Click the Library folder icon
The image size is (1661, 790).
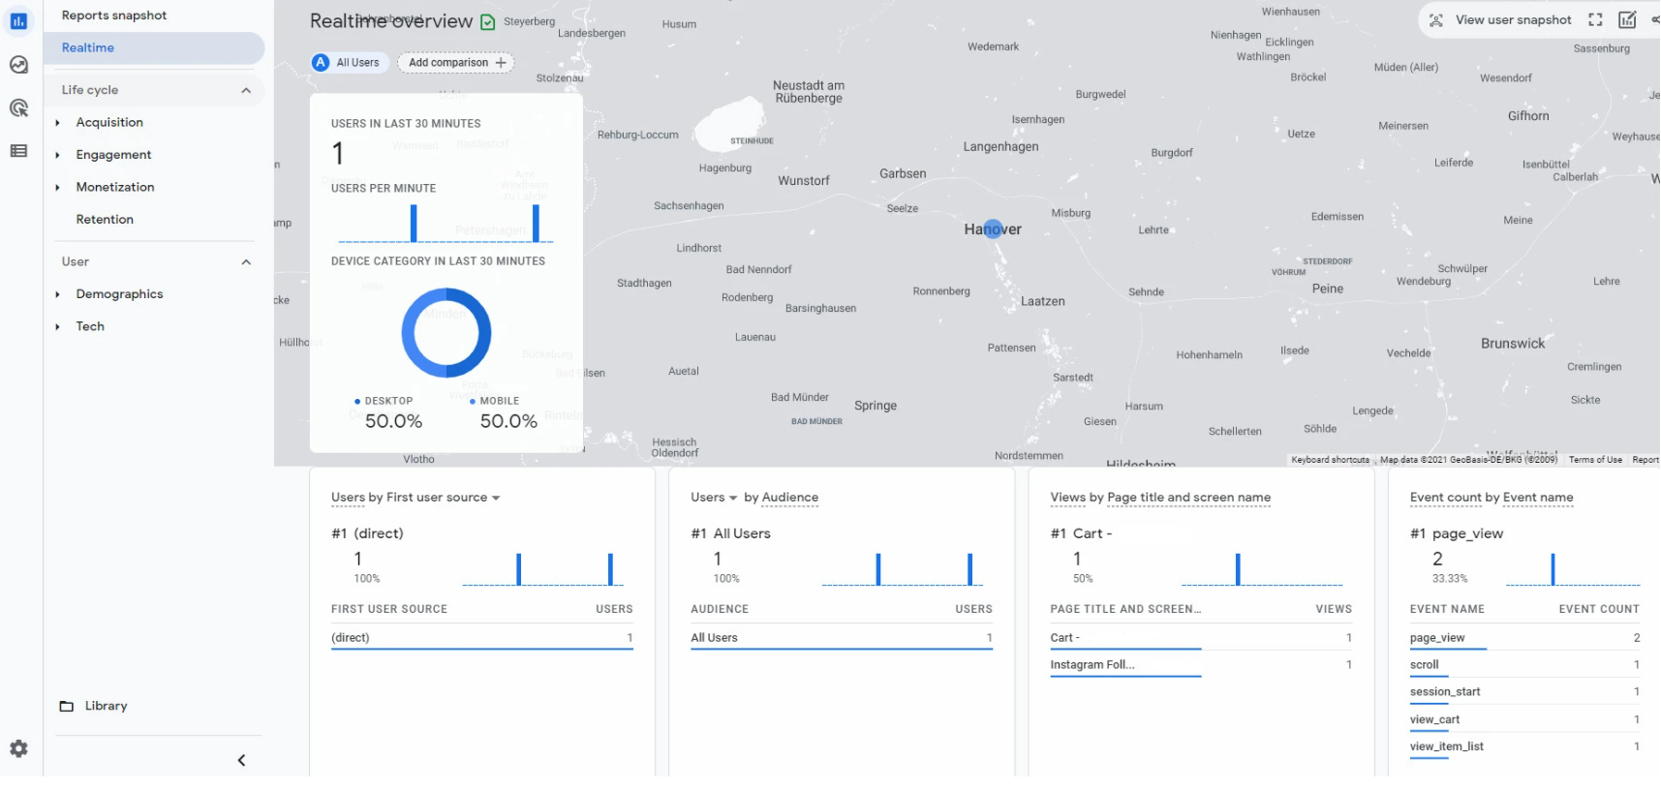tap(67, 706)
